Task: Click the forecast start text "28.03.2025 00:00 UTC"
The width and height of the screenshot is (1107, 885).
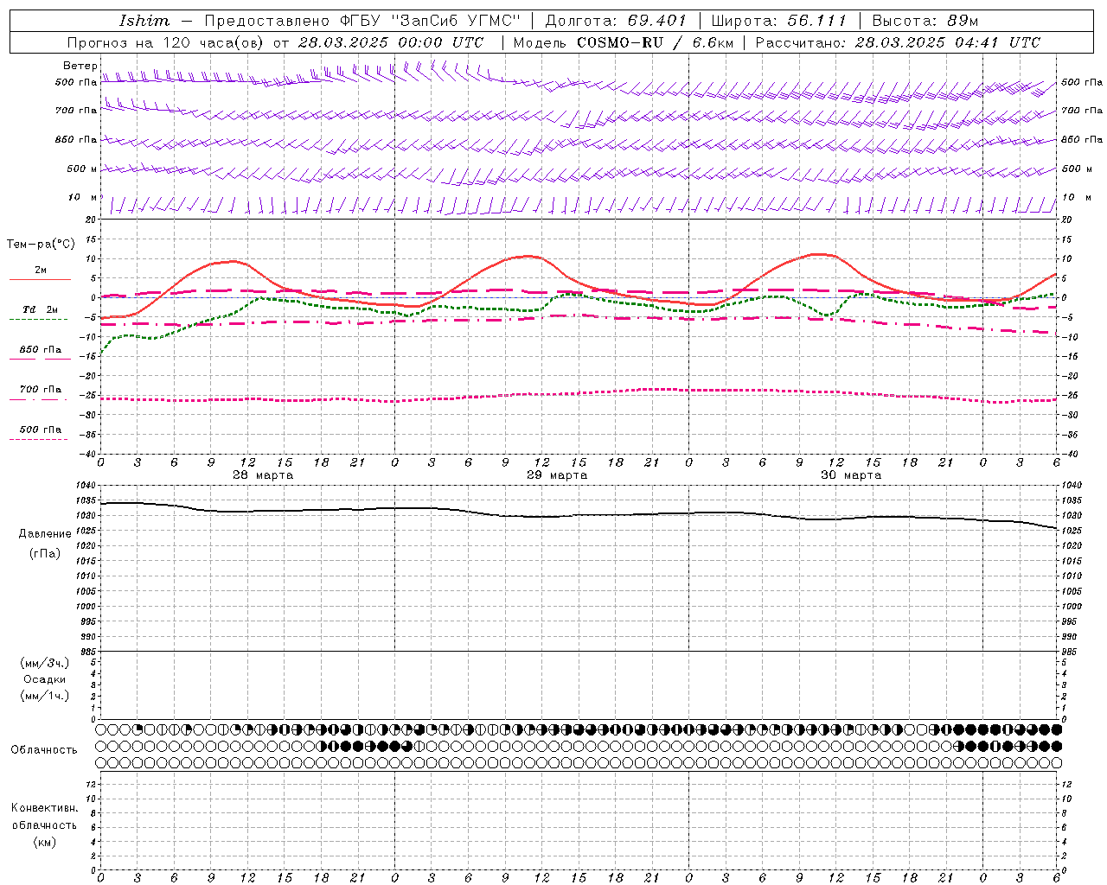Action: pyautogui.click(x=391, y=42)
